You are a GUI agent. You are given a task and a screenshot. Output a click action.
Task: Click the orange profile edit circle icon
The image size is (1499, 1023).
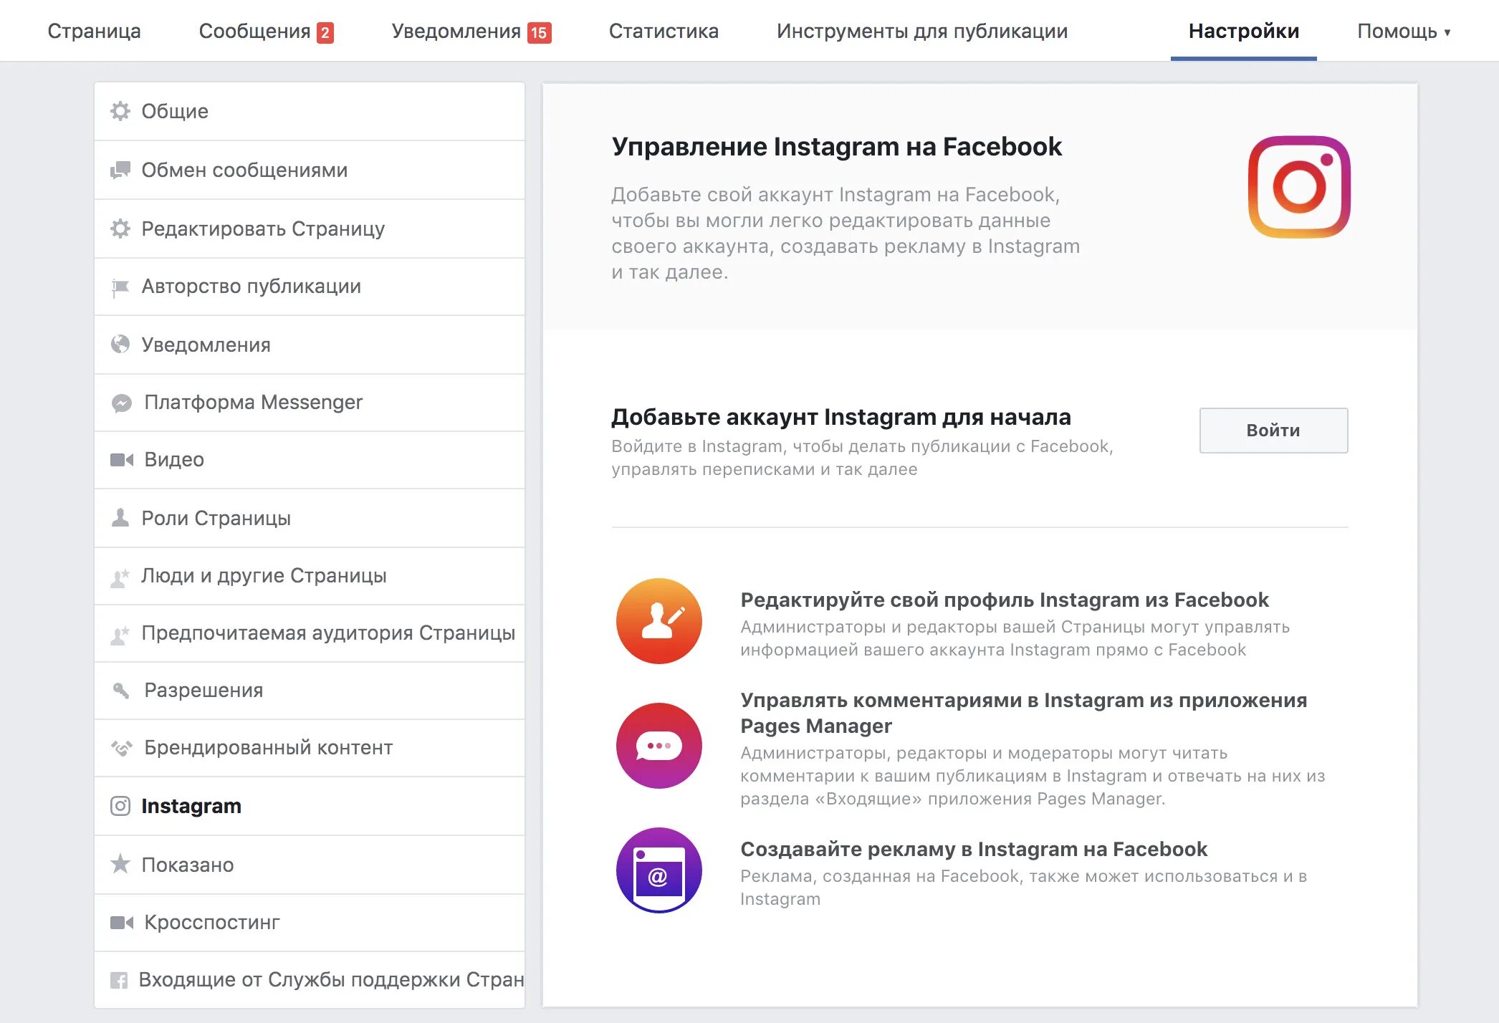coord(658,621)
